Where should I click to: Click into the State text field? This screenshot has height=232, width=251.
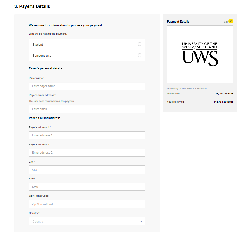87,187
